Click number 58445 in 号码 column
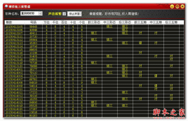This screenshot has width=188, height=121. 33,27
